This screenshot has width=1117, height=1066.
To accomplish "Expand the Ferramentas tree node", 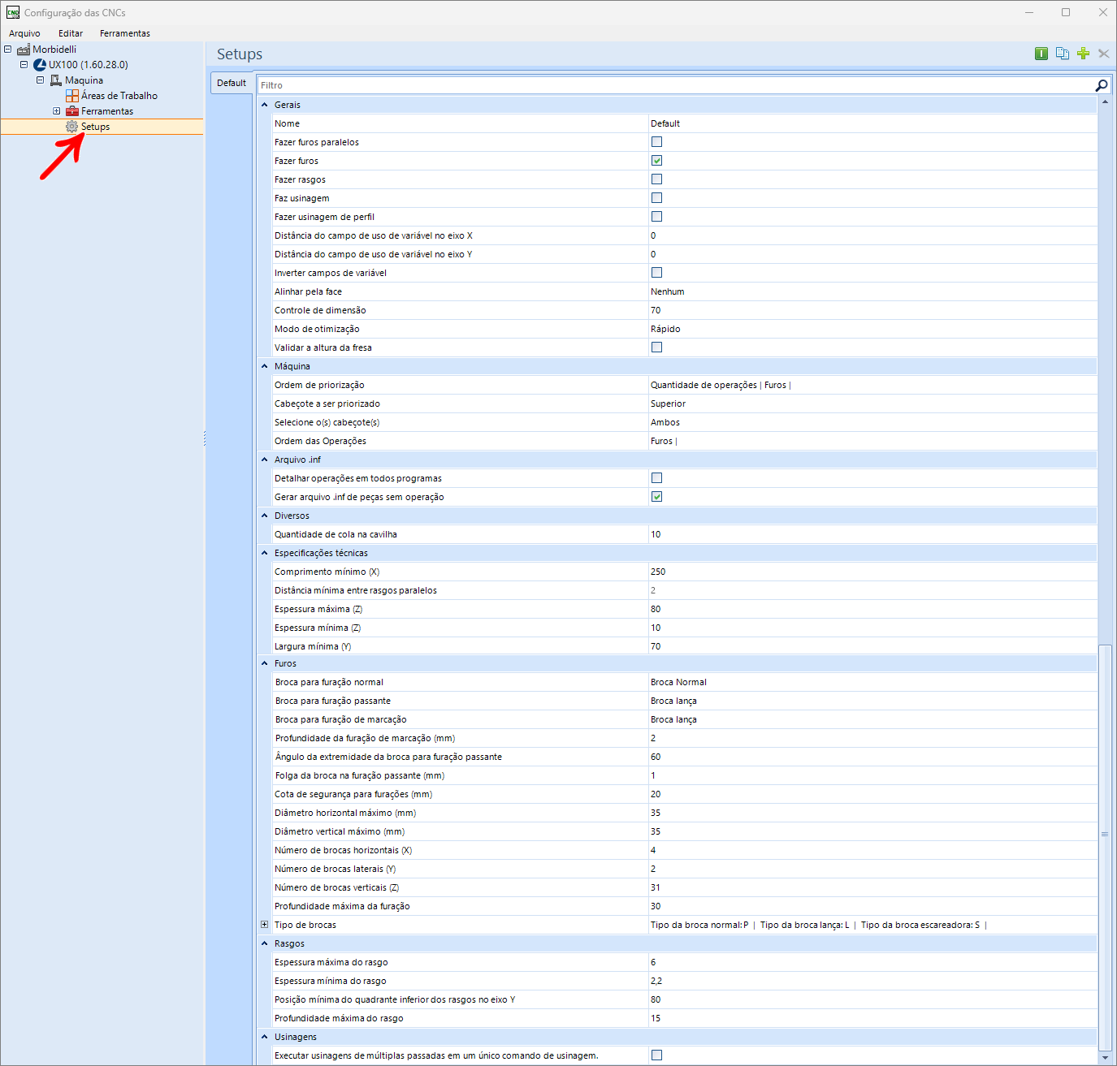I will click(x=56, y=111).
